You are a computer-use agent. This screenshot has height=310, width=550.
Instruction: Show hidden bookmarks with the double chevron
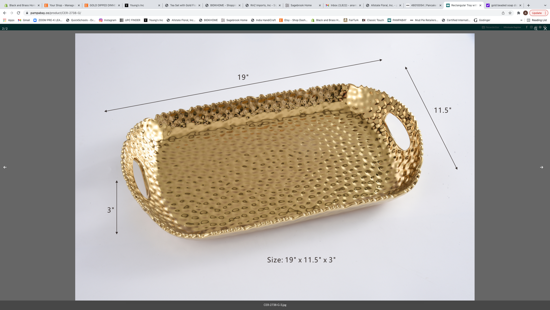tap(521, 20)
